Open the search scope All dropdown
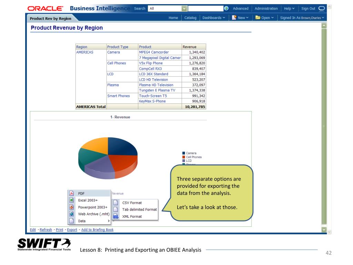The width and height of the screenshot is (353, 265). coord(184,9)
